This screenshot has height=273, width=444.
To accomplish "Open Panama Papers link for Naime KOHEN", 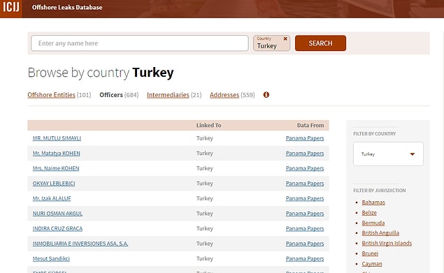I will point(305,168).
